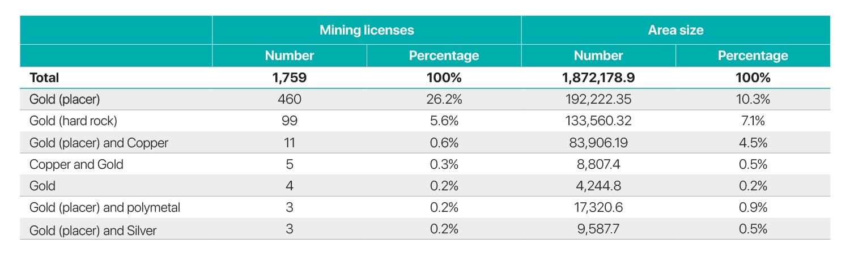This screenshot has width=850, height=256.
Task: Click the total area value 1,872,178.9
Action: [598, 78]
